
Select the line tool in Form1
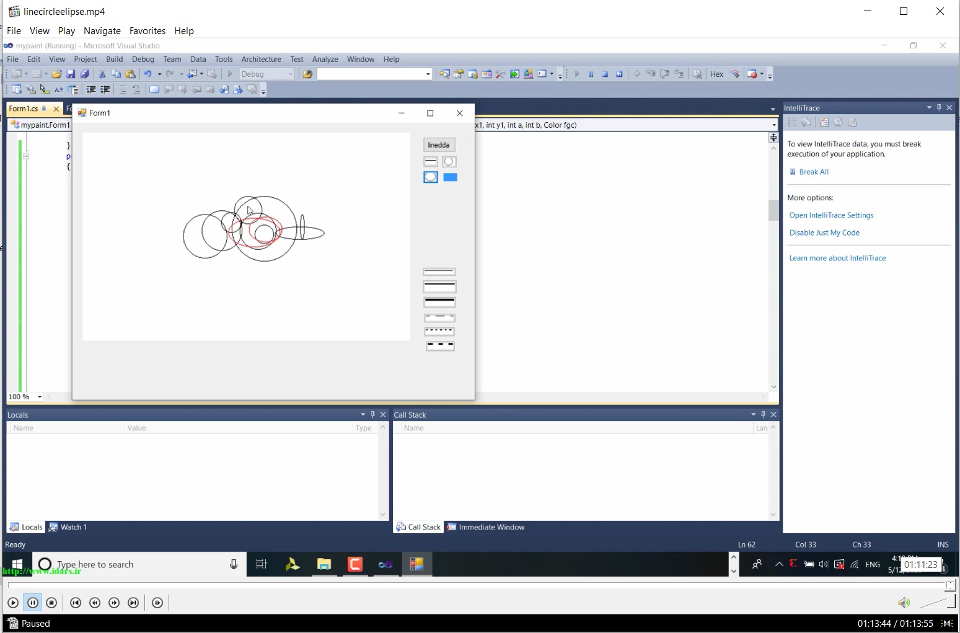(431, 161)
